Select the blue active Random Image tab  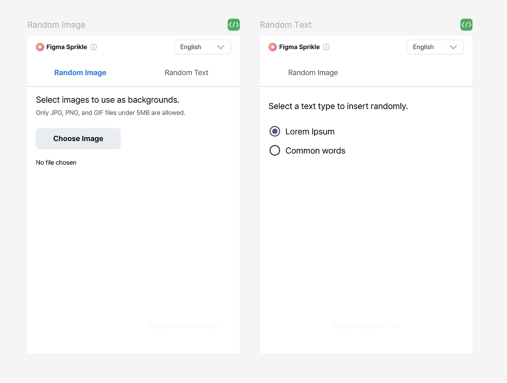coord(80,73)
